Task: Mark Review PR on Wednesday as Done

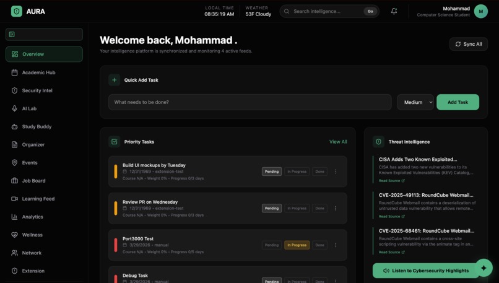Action: click(320, 208)
